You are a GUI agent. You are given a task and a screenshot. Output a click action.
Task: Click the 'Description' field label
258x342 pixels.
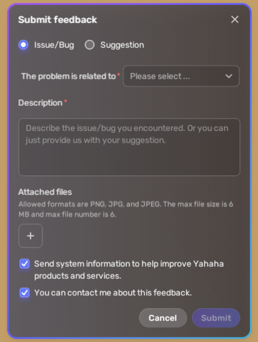[41, 103]
